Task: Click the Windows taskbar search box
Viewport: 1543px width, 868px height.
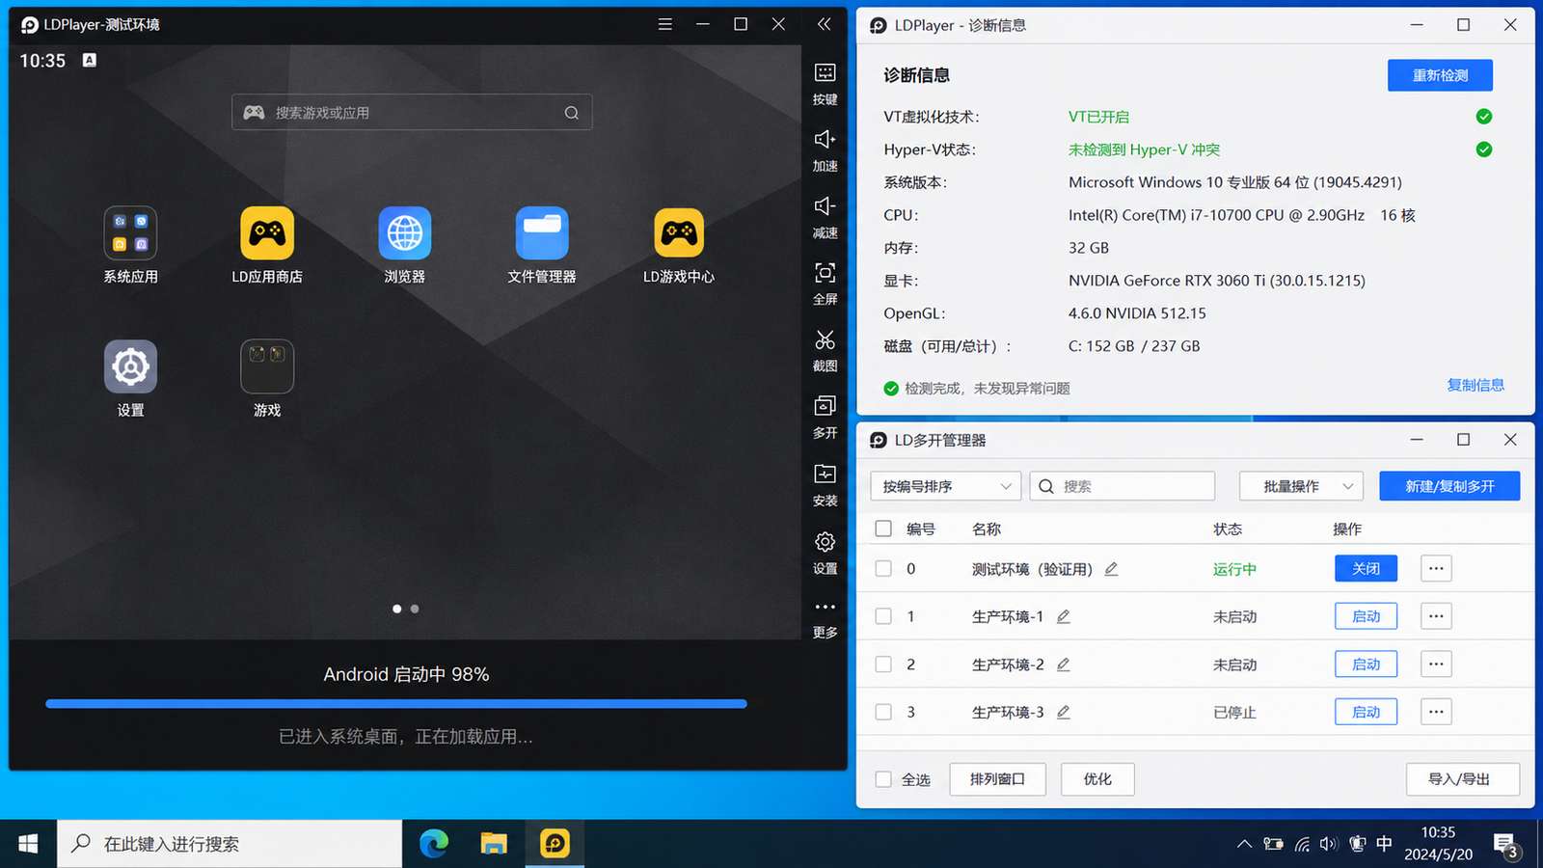Action: coord(230,844)
